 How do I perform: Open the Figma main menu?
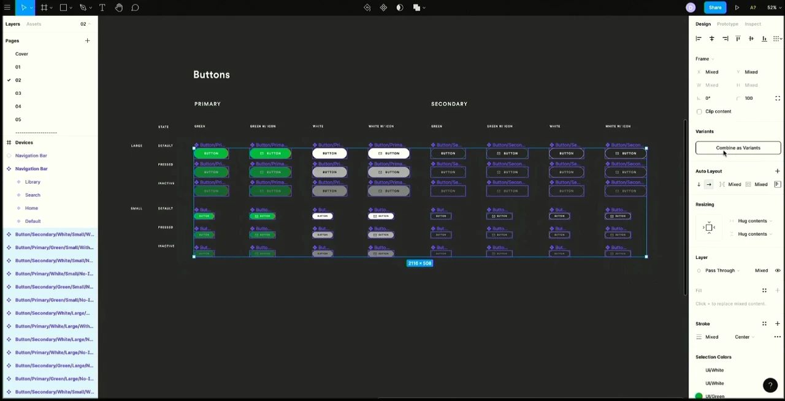click(7, 7)
